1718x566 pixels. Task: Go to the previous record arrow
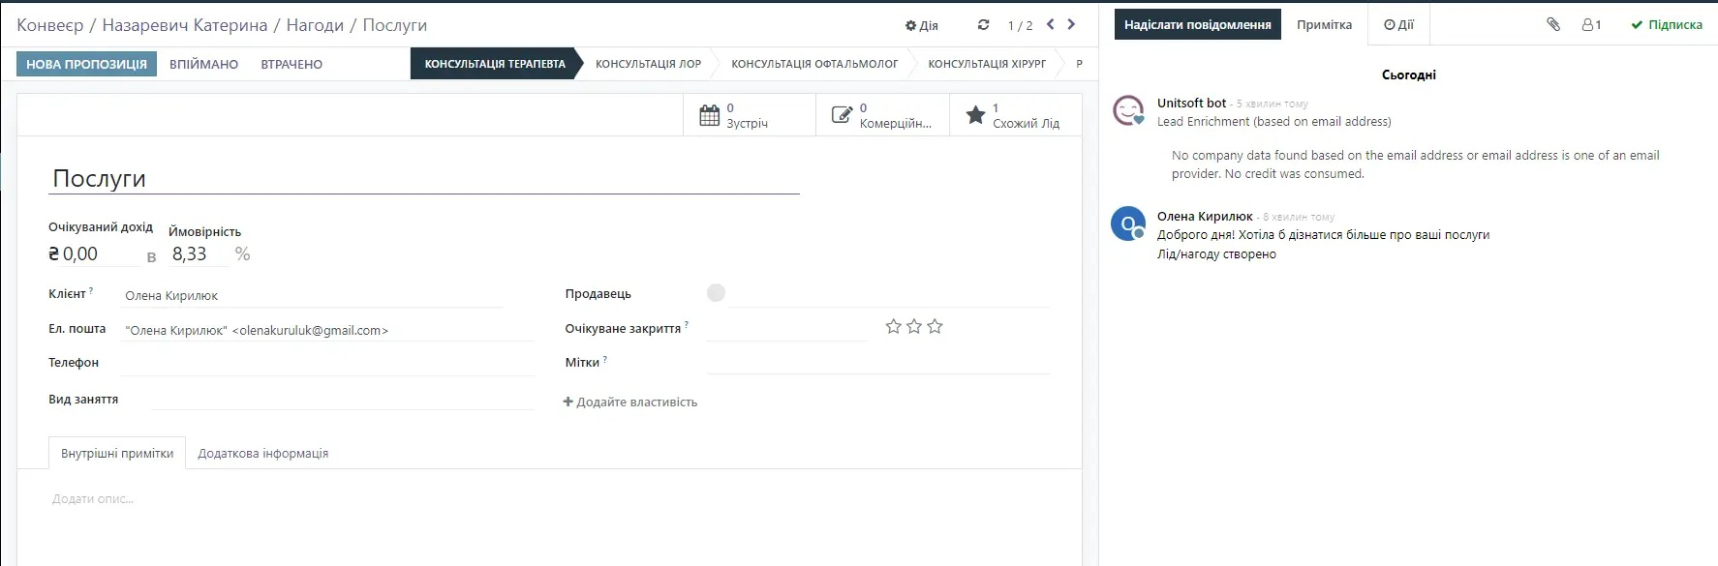1050,25
